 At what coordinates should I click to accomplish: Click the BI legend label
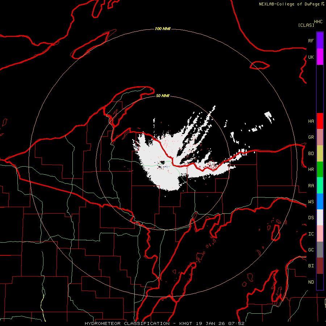311,266
